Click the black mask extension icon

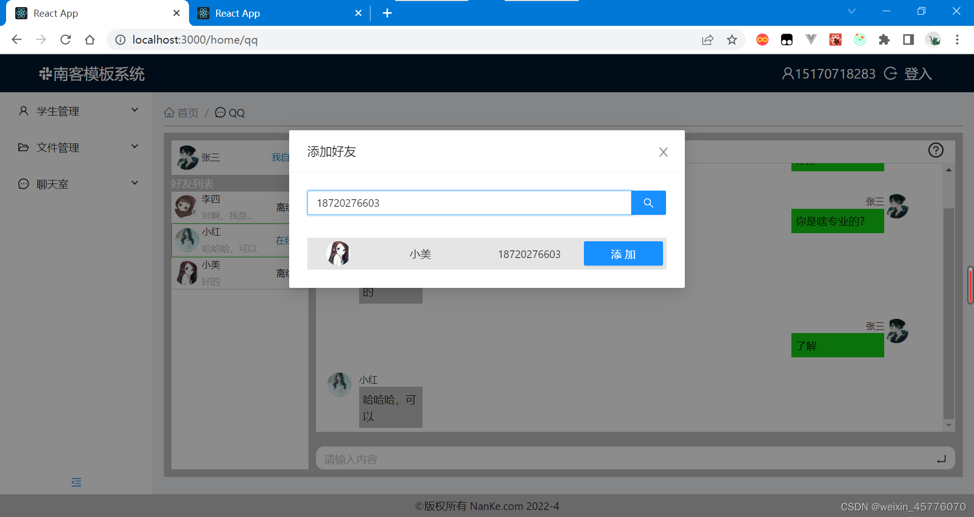click(787, 40)
